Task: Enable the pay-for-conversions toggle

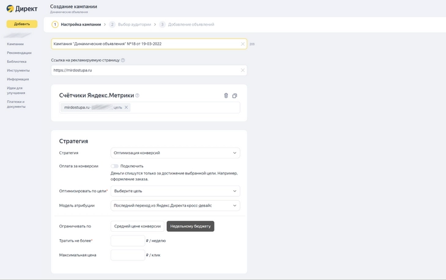Action: (x=114, y=166)
